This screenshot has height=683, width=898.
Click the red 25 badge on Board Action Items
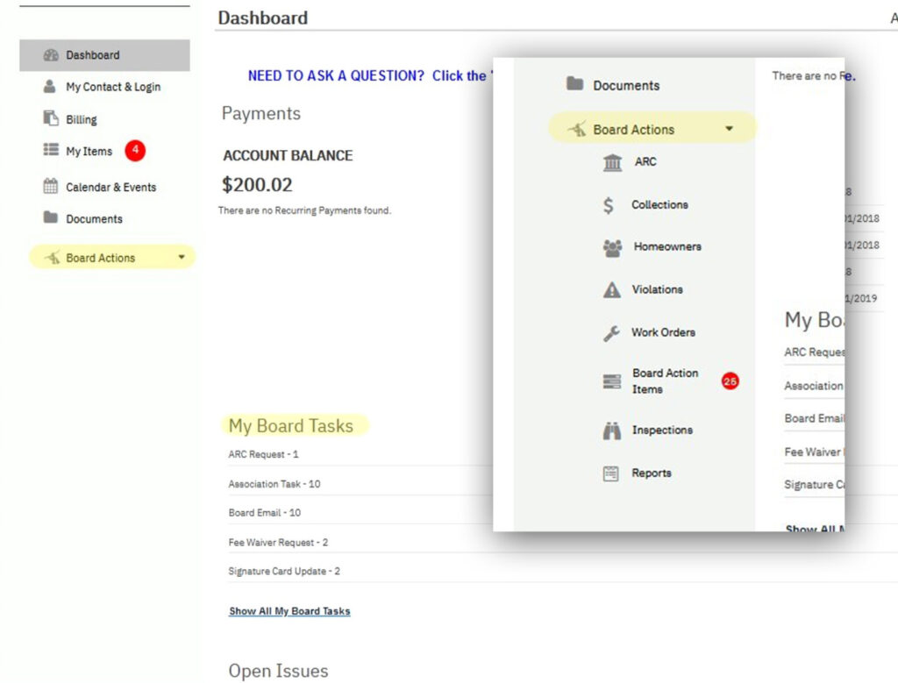(731, 381)
